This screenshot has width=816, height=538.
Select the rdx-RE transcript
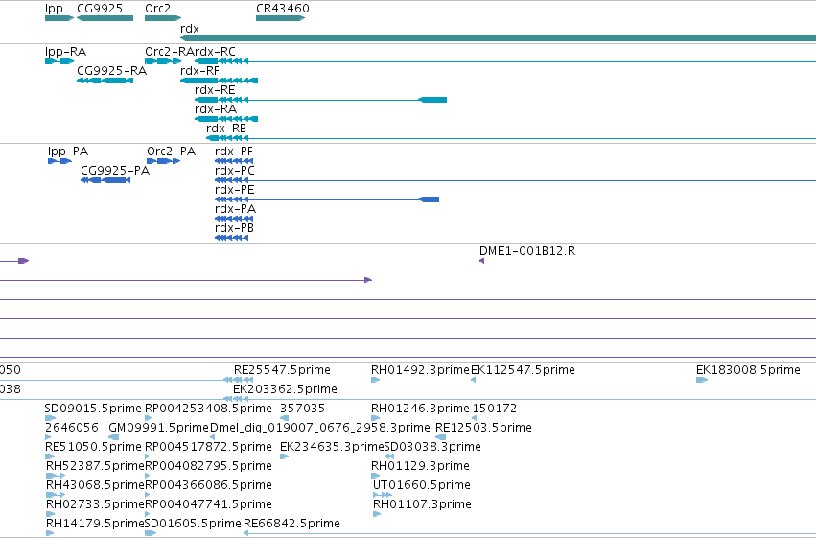pos(320,100)
